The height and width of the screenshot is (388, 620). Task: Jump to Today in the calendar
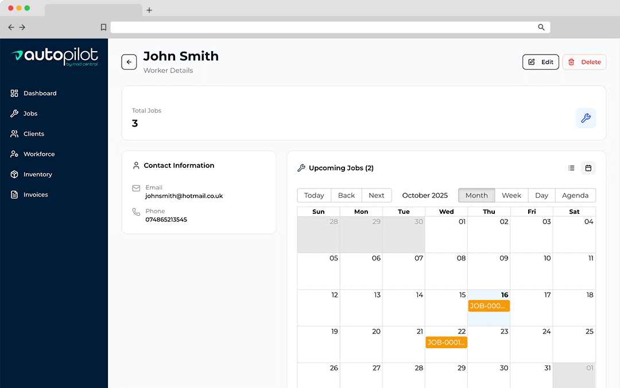[x=313, y=195]
